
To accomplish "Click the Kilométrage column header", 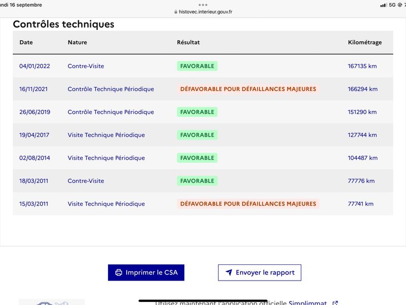I will (x=364, y=42).
